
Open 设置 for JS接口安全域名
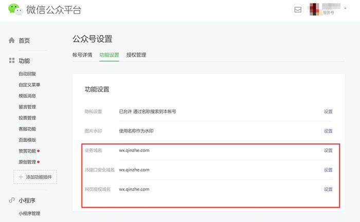pyautogui.click(x=328, y=170)
